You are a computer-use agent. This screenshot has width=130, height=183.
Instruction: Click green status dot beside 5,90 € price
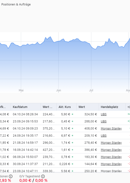pyautogui.click(x=72, y=114)
